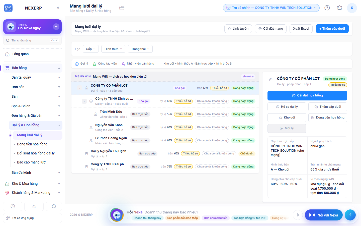The width and height of the screenshot is (361, 226).
Task: Click the NEXERP logo icon
Action: coord(8,8)
